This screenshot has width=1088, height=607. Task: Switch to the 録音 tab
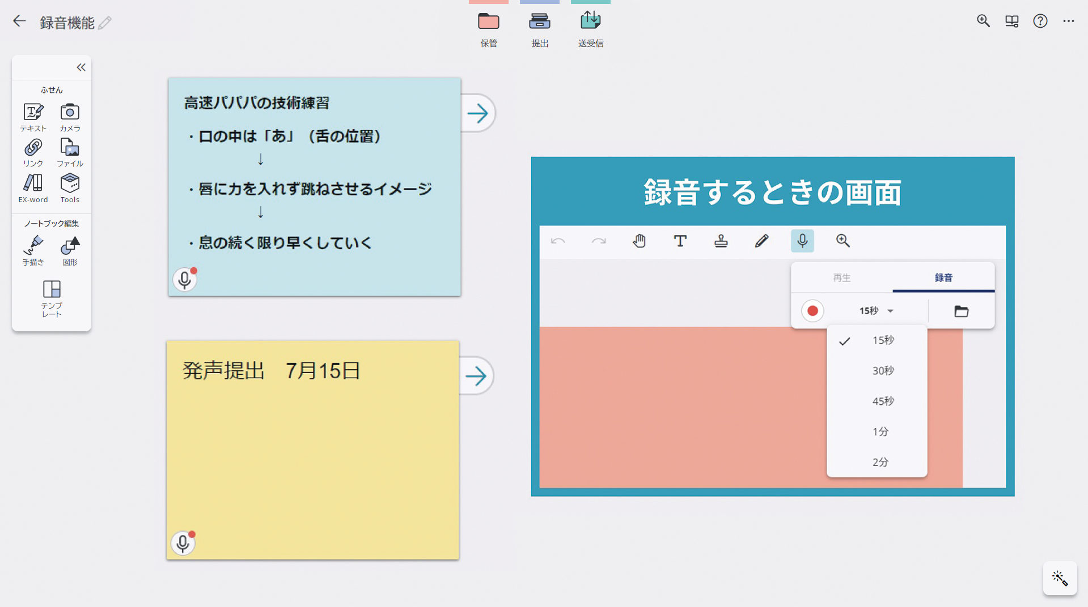[x=943, y=277]
